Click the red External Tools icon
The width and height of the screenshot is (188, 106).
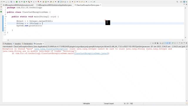(x=38, y=2)
